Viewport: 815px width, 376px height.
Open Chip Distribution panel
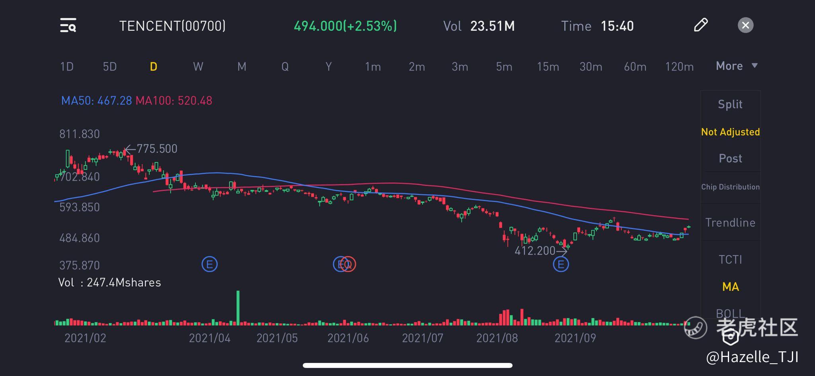coord(731,187)
